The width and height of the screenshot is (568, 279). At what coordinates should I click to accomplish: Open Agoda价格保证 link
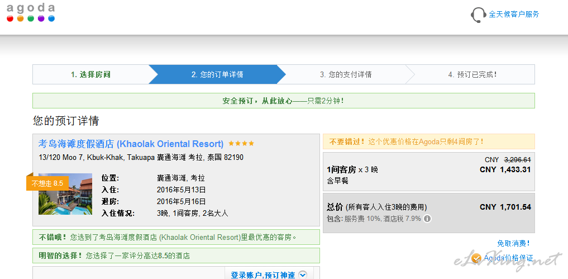pos(508,258)
